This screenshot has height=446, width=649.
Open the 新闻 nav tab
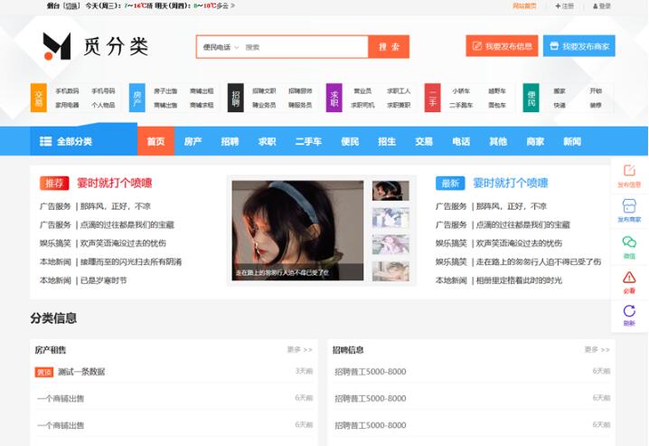click(x=572, y=141)
